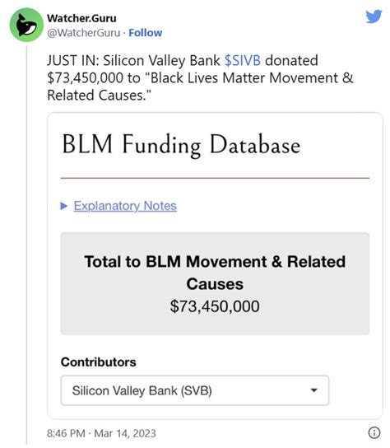390x448 pixels.
Task: Click the horizontal divider under the heading
Action: pyautogui.click(x=215, y=178)
